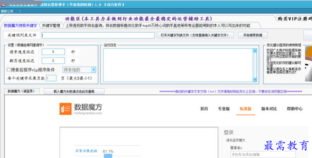312x158 pixels.
Task: Edit the 搜索速度延迟 value field
Action: pyautogui.click(x=53, y=52)
